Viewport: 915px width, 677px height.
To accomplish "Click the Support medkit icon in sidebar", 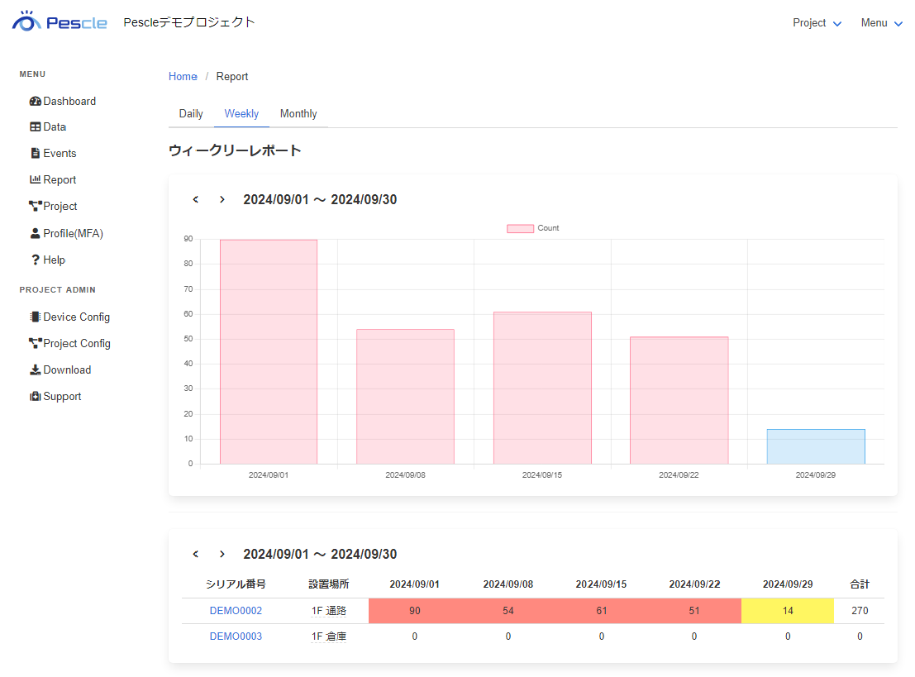I will (35, 397).
